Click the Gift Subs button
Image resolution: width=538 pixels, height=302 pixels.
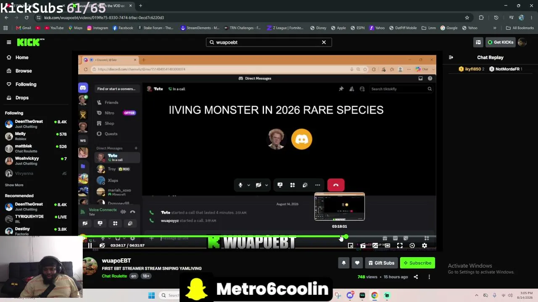[x=381, y=263]
